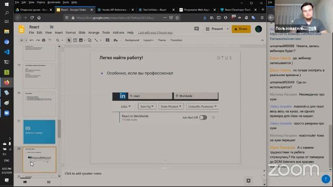Open the 'Last edit was 3 hours ago' link
Viewport: 333px width, 187px height.
(155, 32)
